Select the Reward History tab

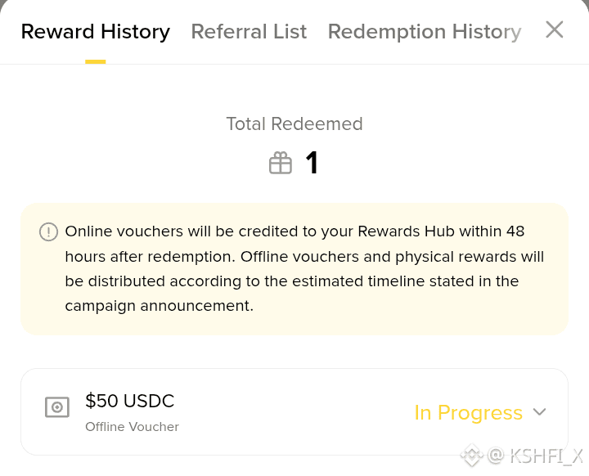(x=96, y=32)
